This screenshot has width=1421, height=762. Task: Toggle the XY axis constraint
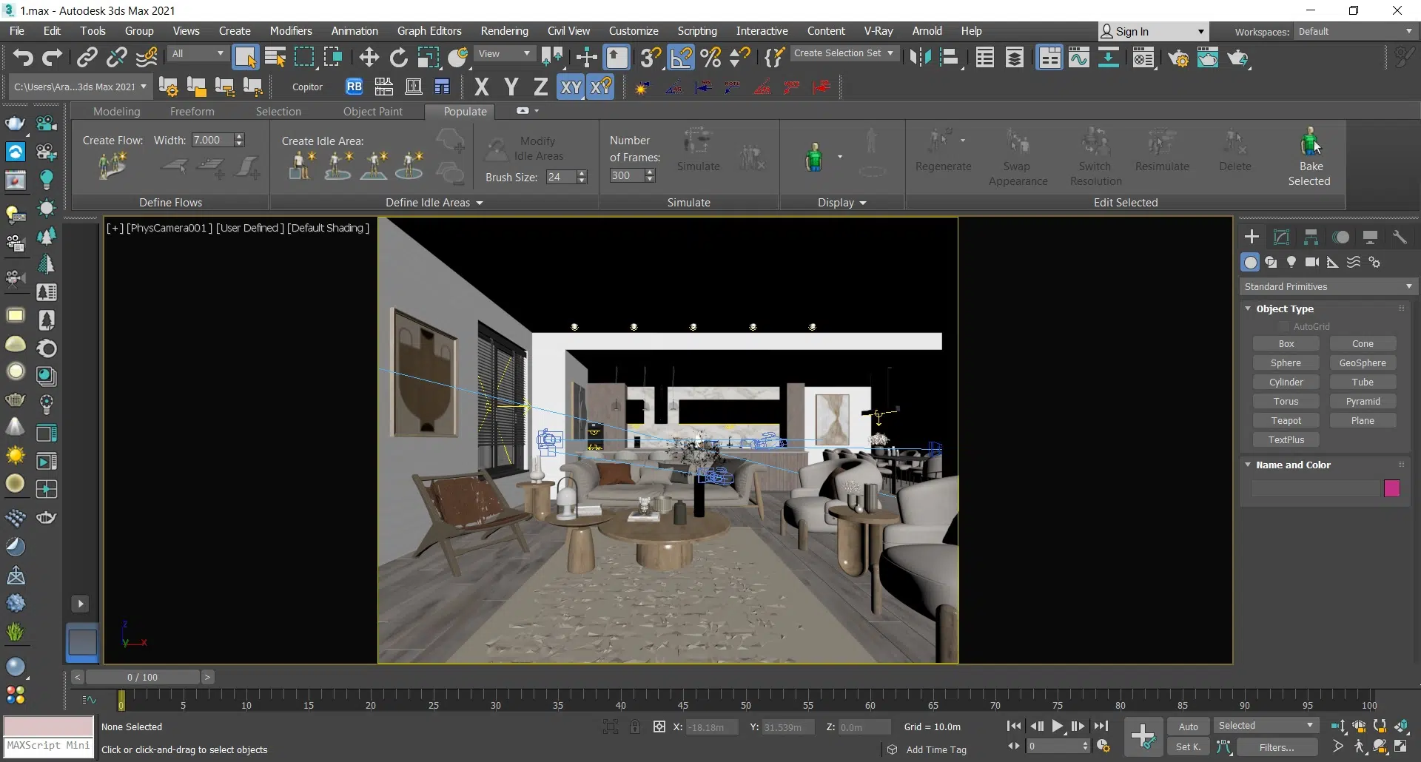click(571, 87)
